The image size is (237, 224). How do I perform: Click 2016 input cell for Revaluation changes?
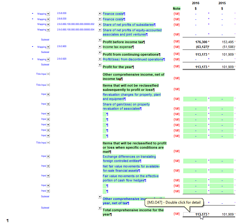(x=195, y=99)
